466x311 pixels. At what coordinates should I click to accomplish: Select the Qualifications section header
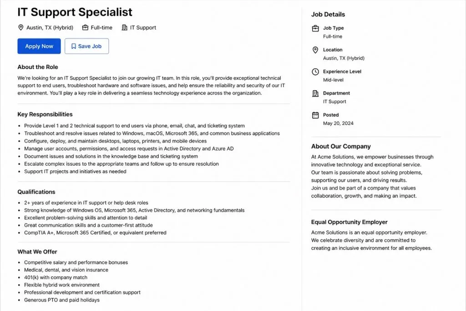point(36,192)
